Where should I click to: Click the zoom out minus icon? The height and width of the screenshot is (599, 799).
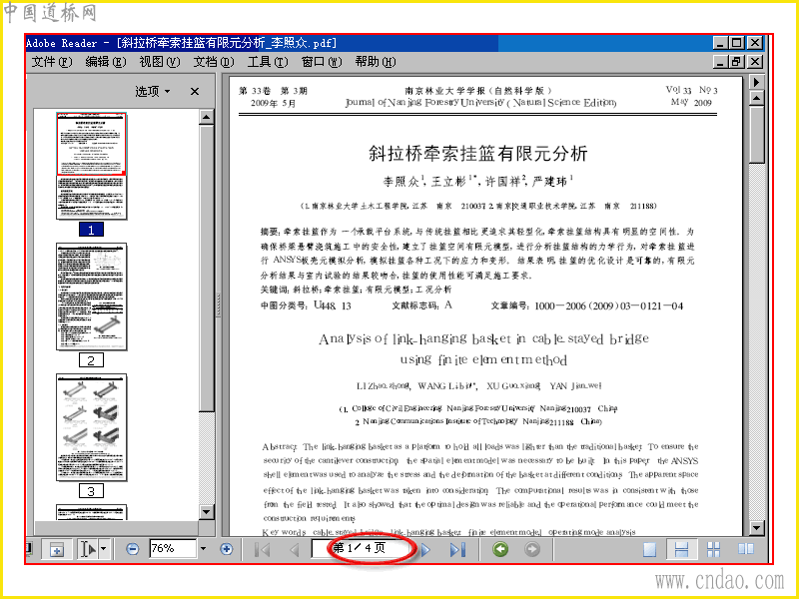coord(132,549)
